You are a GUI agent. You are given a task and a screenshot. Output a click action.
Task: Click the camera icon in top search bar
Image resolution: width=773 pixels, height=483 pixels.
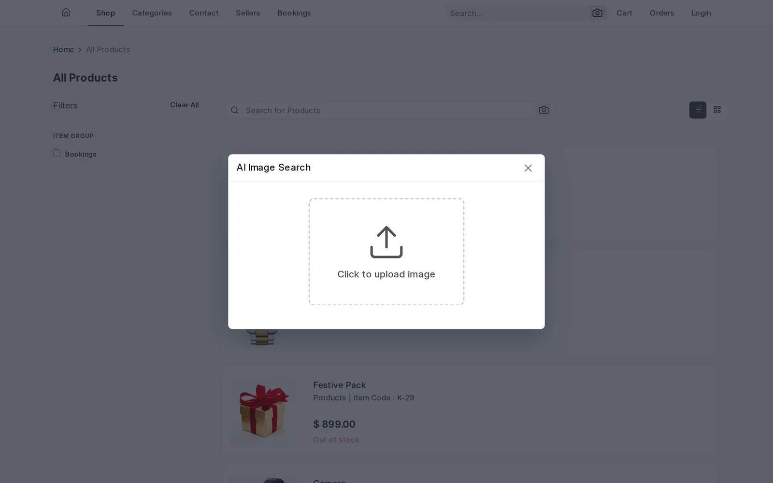coord(597,13)
